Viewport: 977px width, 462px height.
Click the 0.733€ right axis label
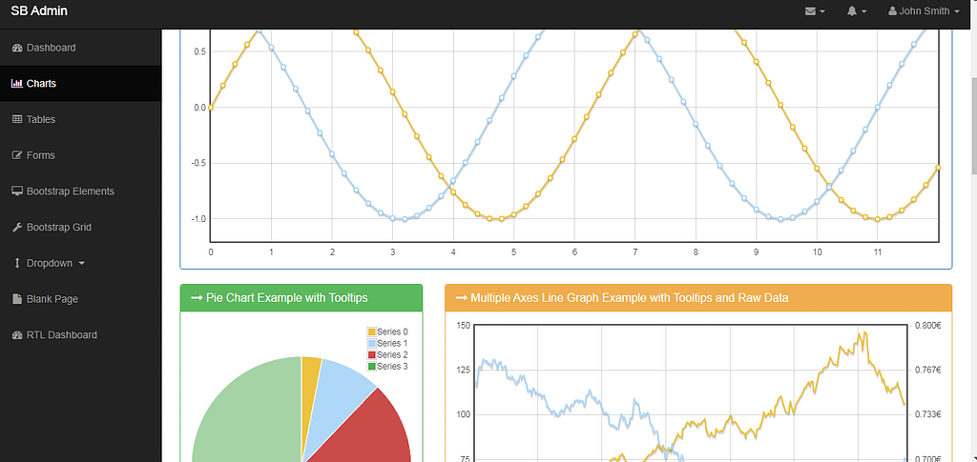(927, 414)
